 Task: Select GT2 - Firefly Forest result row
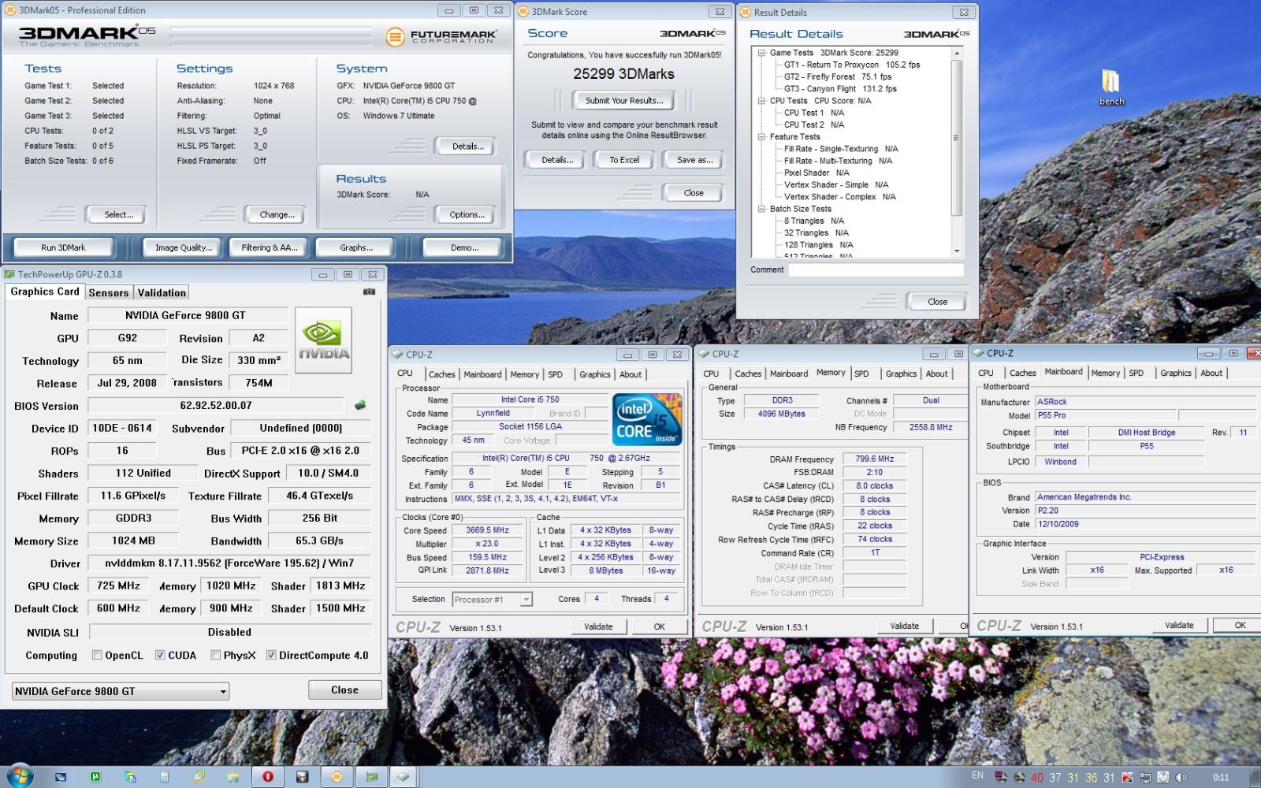click(838, 76)
